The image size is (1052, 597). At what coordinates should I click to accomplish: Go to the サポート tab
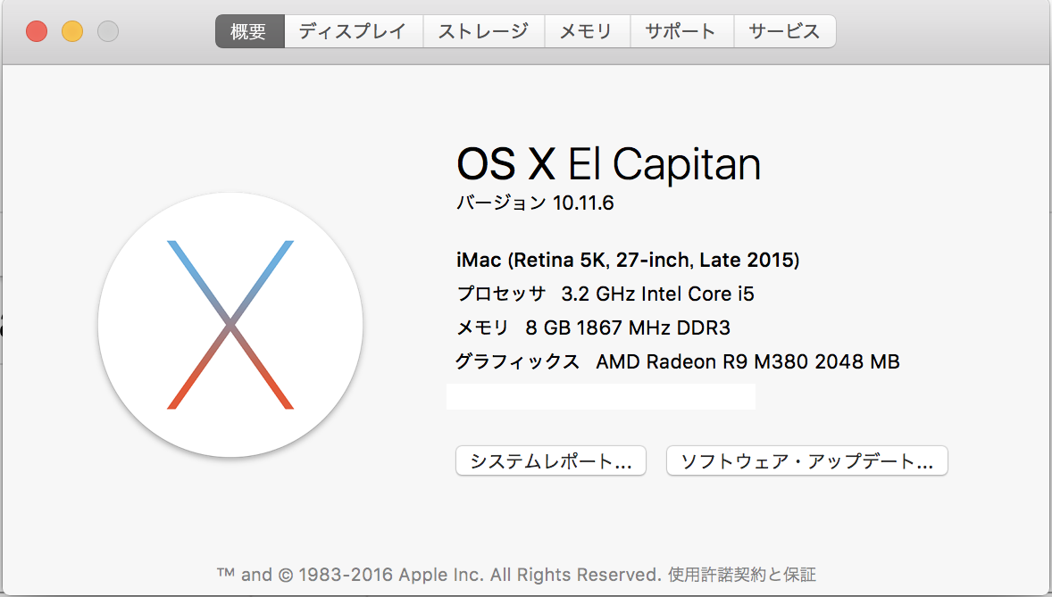[x=681, y=31]
